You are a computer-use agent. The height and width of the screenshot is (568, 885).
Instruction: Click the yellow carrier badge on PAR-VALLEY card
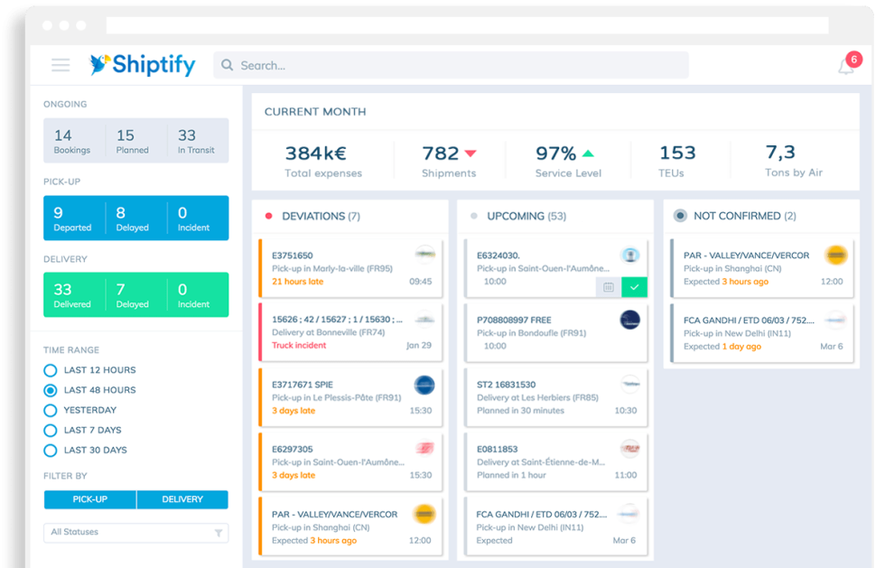(x=838, y=256)
